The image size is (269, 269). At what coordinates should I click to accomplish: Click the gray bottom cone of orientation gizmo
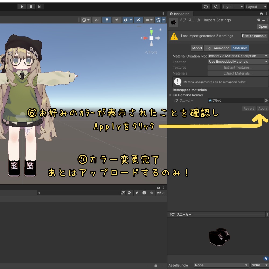151,44
